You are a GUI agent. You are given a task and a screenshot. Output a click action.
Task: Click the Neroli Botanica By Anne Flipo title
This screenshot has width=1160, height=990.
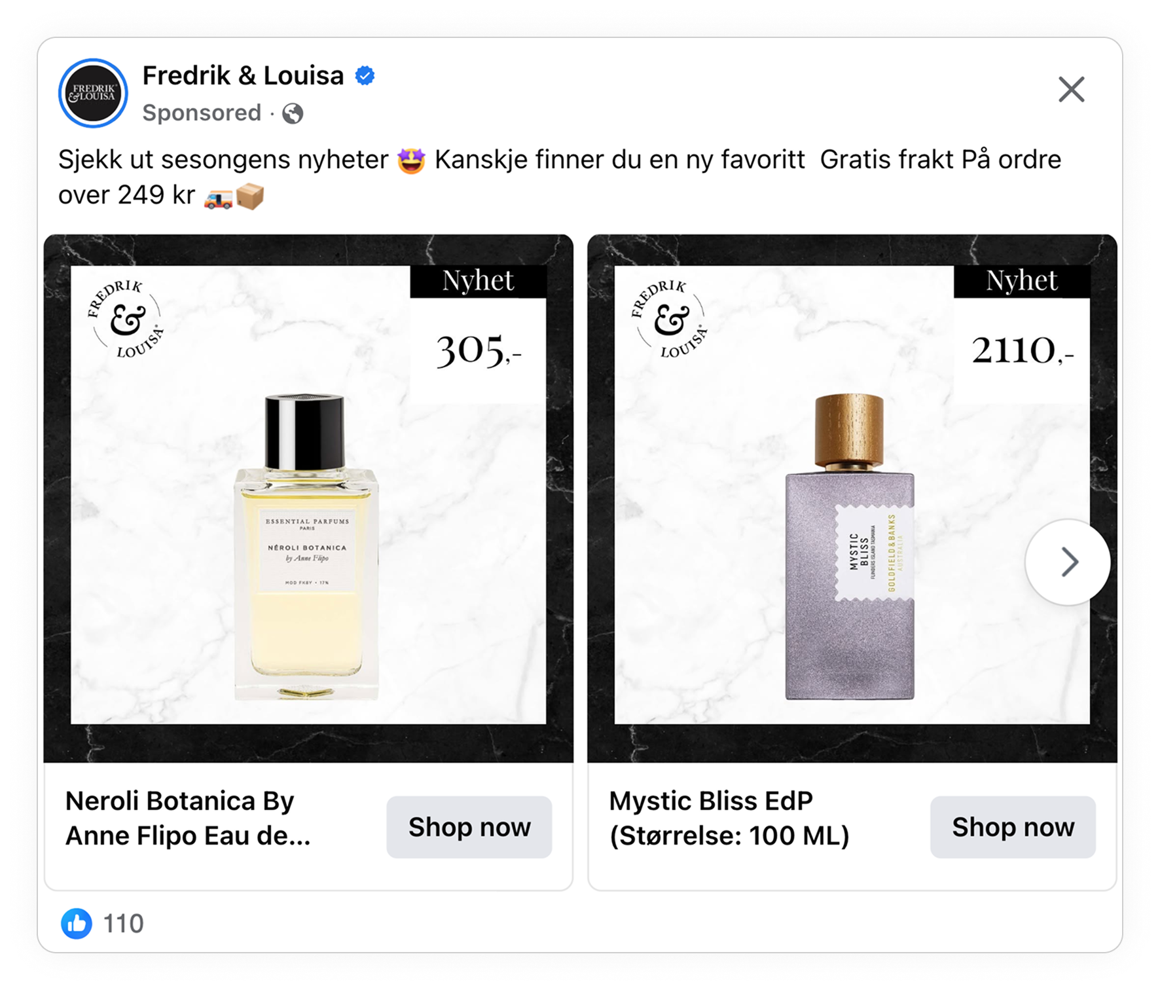click(x=188, y=818)
